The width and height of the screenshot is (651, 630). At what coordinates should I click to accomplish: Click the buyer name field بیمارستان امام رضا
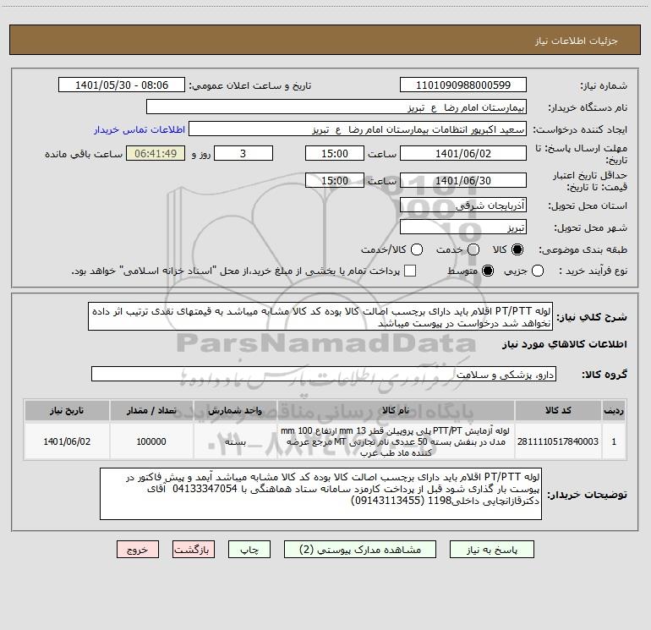tap(336, 107)
